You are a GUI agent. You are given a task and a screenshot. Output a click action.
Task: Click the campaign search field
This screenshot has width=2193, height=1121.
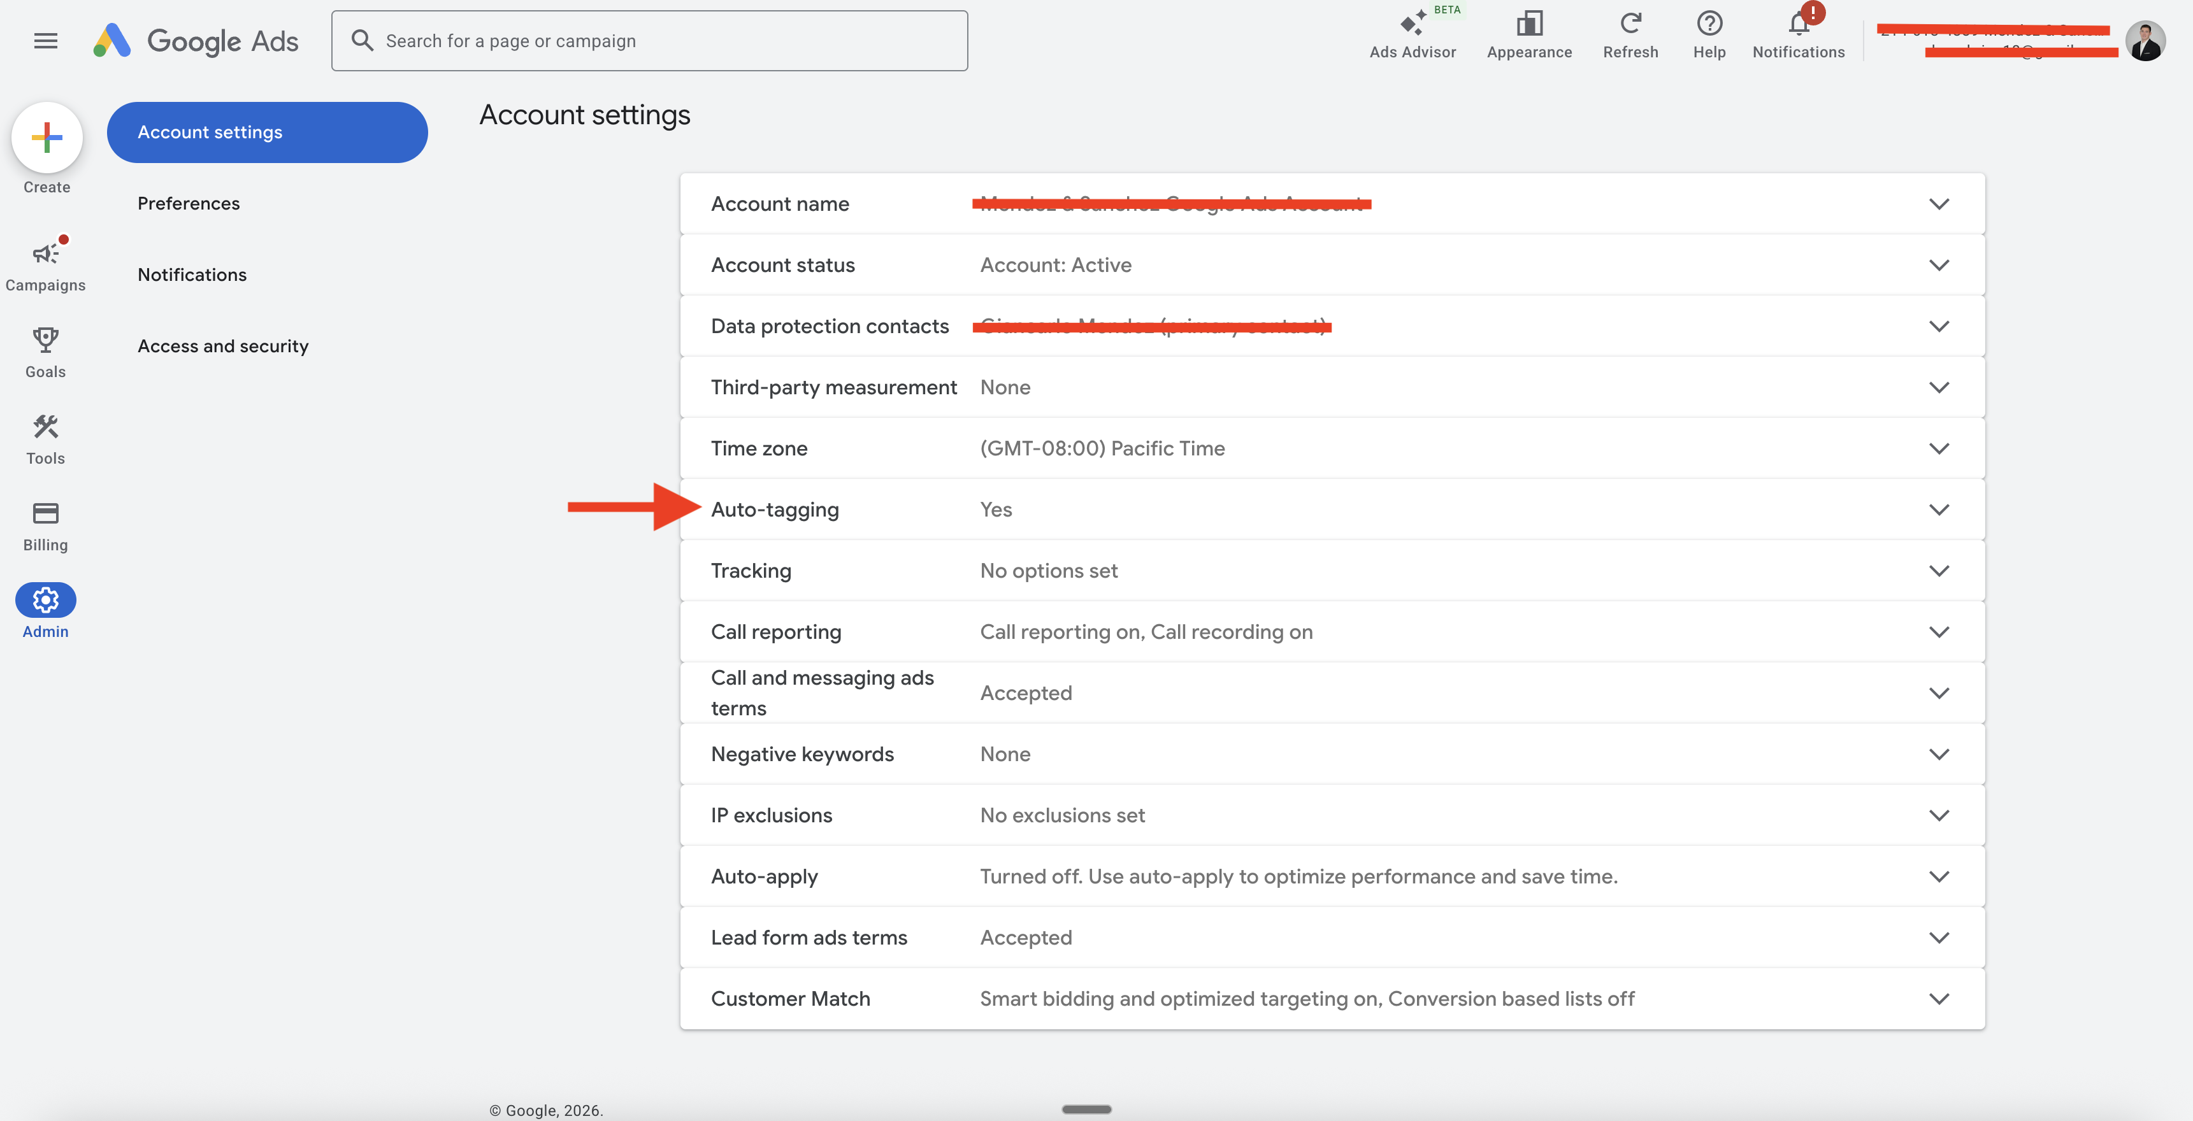[x=650, y=41]
